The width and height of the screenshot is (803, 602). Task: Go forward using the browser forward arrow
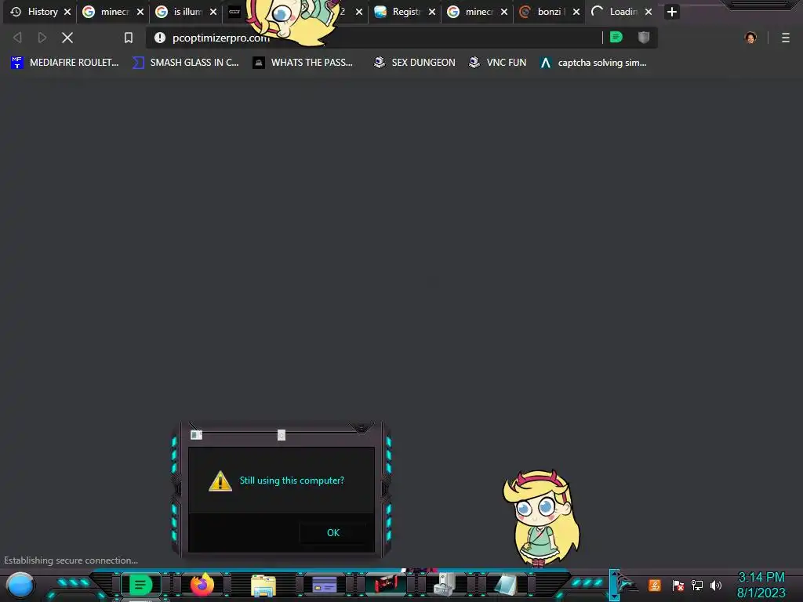(x=42, y=38)
